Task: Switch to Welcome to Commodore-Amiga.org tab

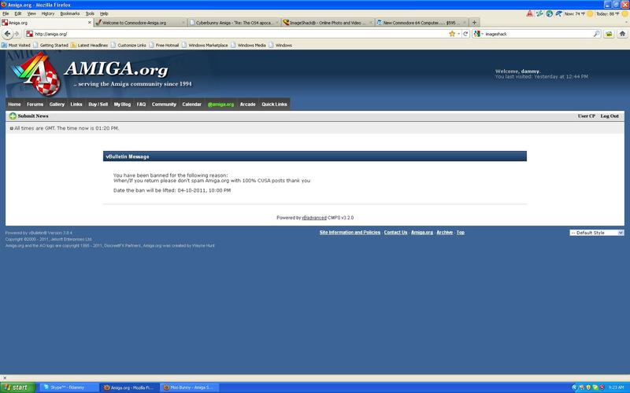Action: (x=140, y=23)
